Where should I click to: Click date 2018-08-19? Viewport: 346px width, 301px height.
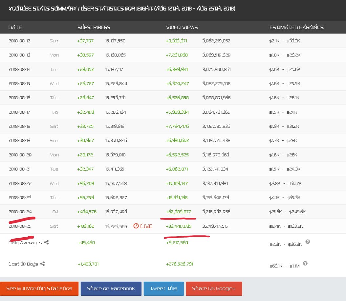point(19,140)
